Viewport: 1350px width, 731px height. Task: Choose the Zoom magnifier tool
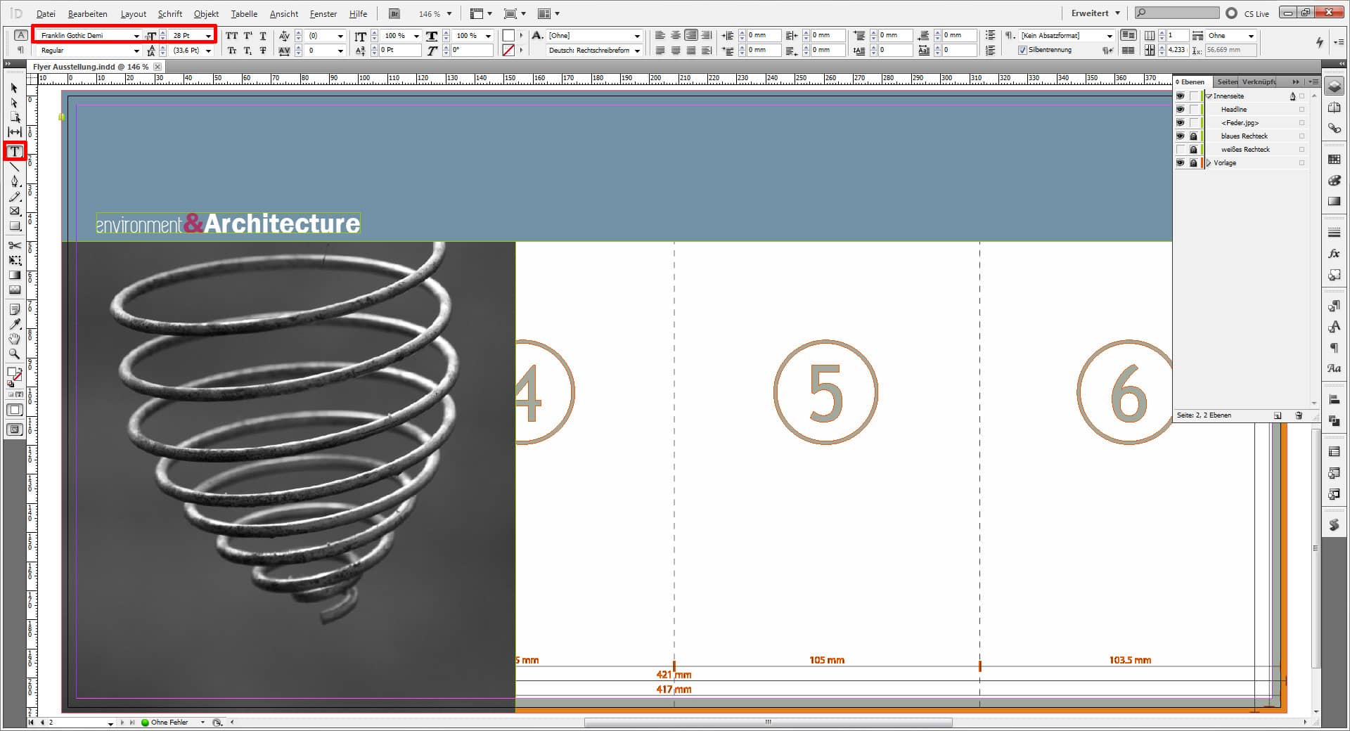pos(15,354)
